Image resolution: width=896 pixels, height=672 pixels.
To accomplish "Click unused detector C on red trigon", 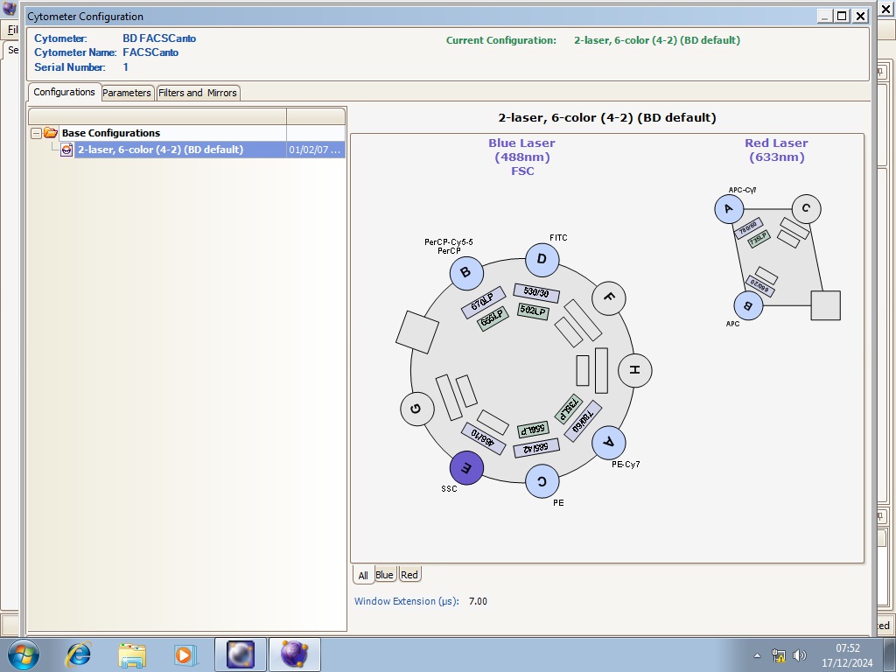I will click(806, 208).
